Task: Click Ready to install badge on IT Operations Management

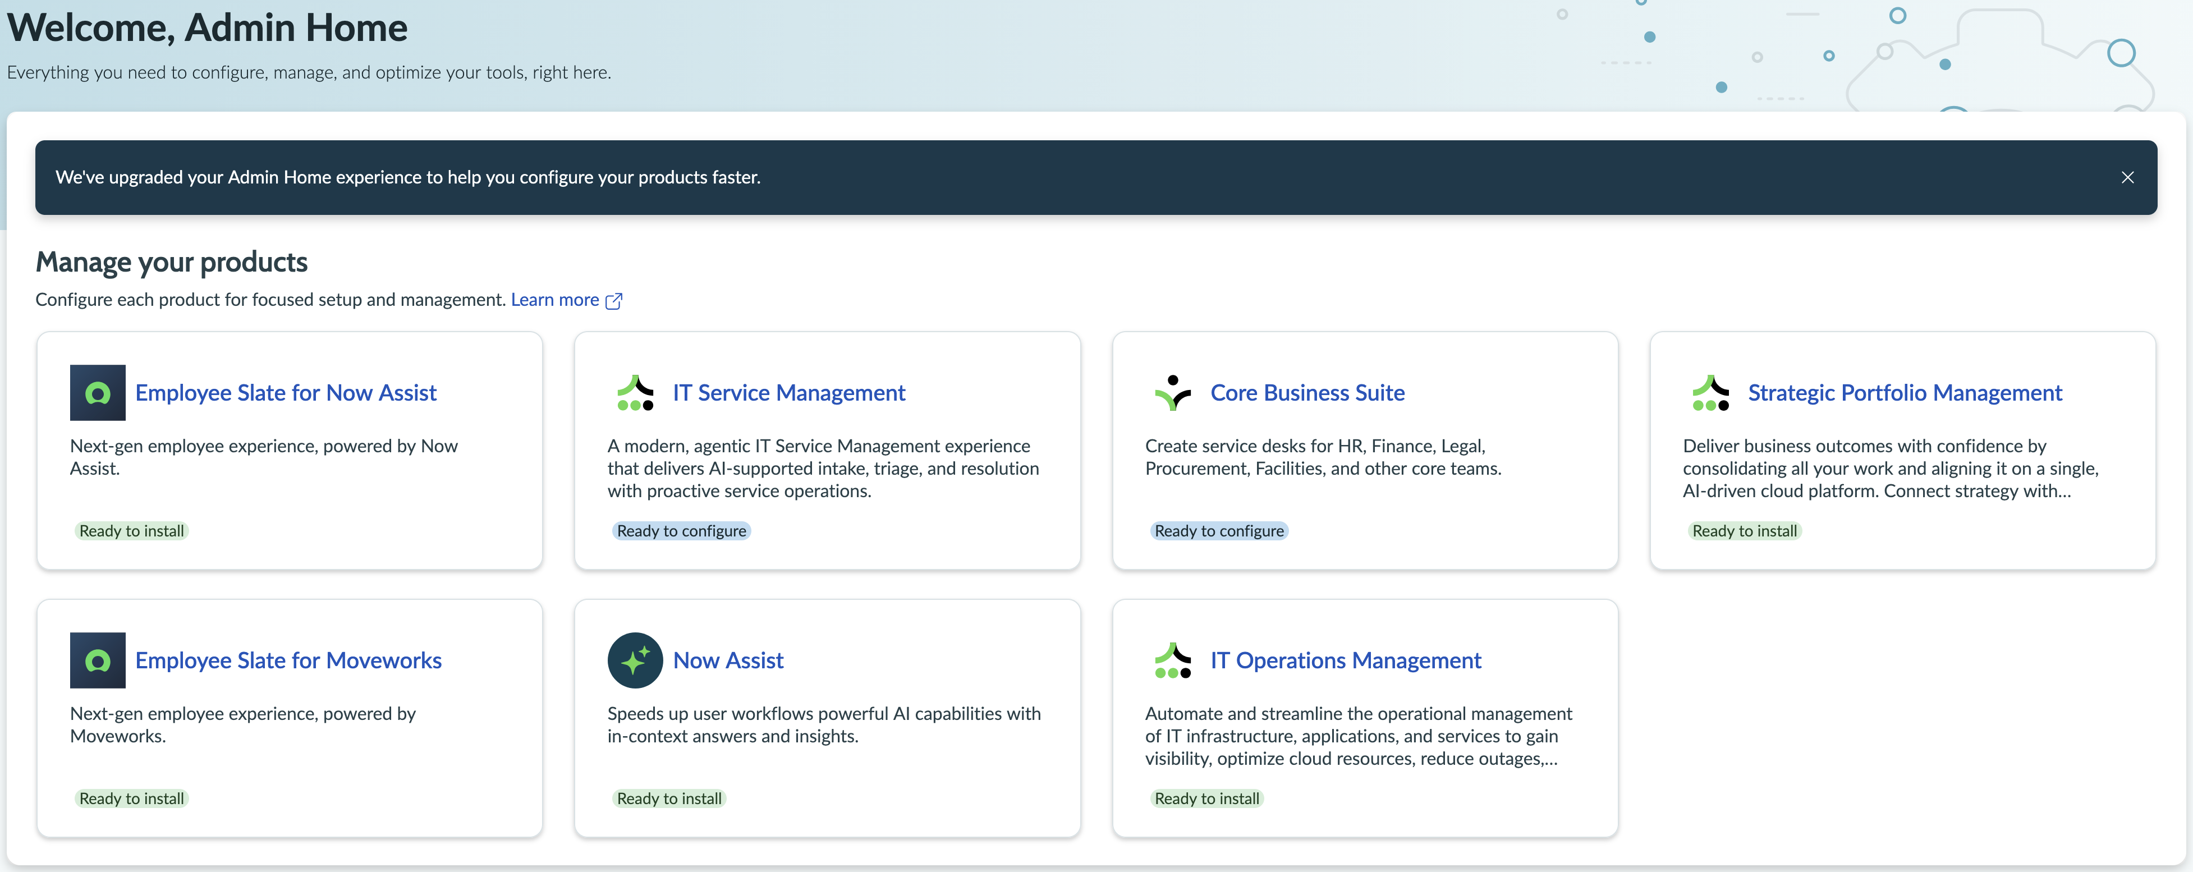Action: click(x=1207, y=798)
